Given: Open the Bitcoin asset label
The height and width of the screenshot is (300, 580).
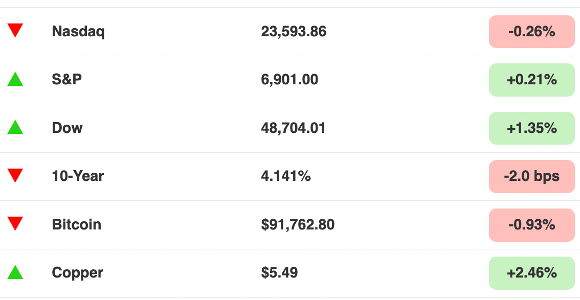Looking at the screenshot, I should pyautogui.click(x=76, y=224).
